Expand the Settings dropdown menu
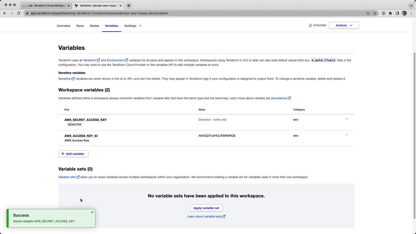The image size is (416, 234). tap(133, 26)
